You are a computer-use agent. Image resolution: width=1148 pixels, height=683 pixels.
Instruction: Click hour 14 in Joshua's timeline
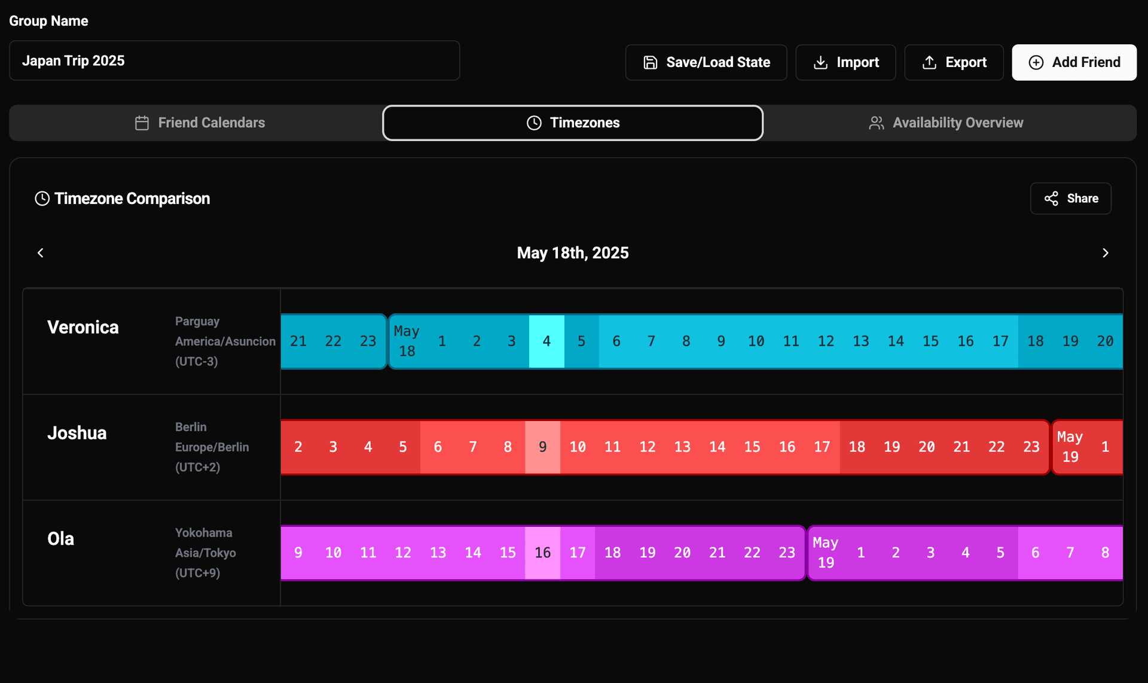coord(717,447)
